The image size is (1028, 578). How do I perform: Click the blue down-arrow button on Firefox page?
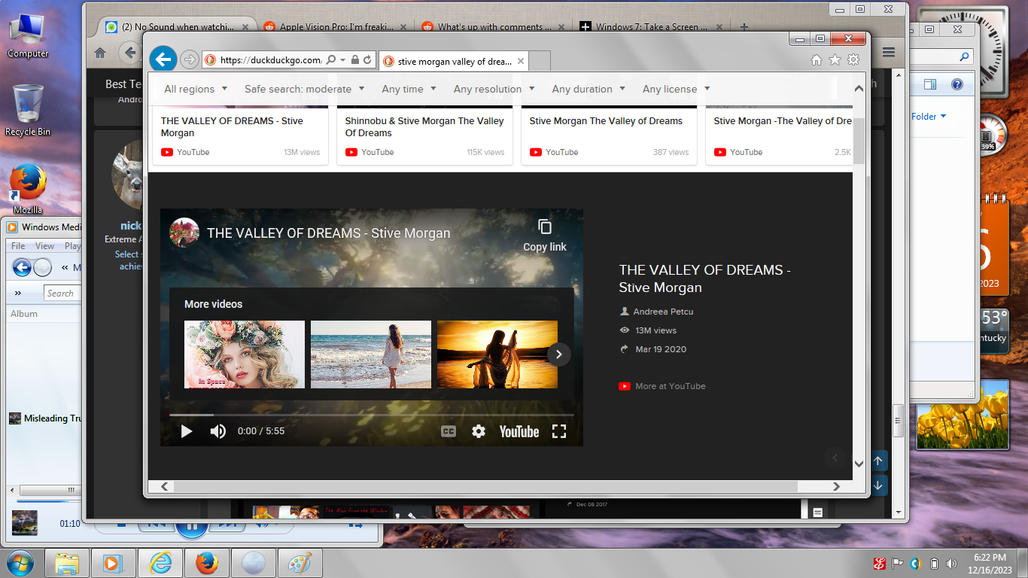878,485
